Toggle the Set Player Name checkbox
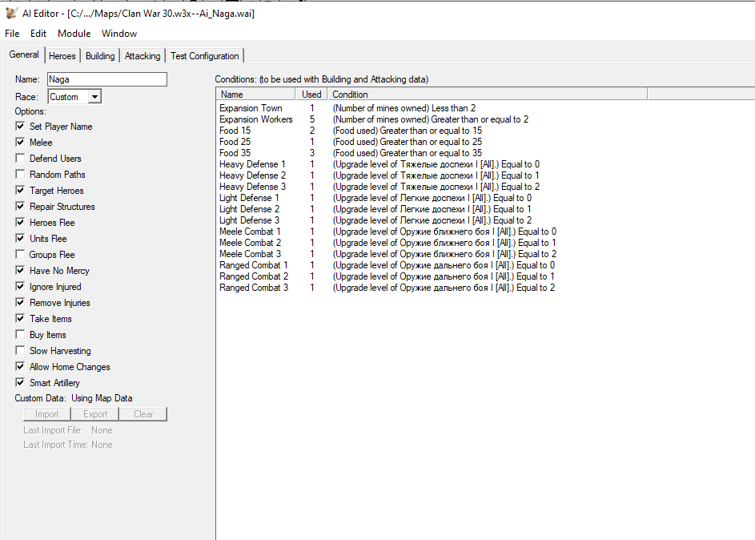Viewport: 755px width, 540px height. (20, 127)
